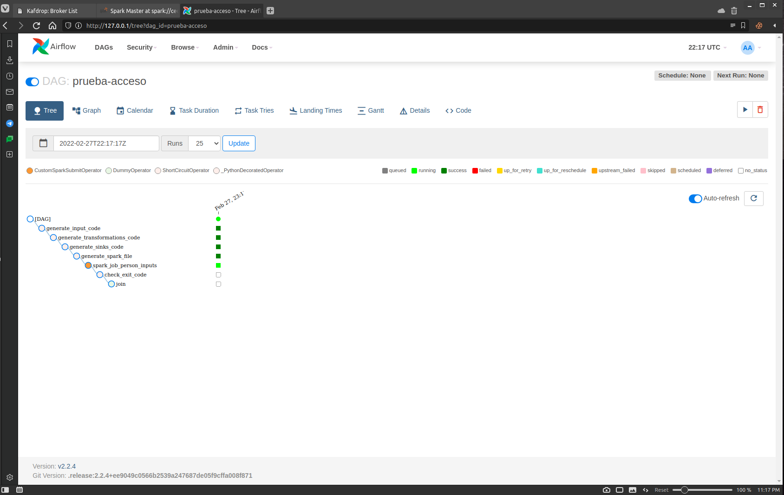Reload the current browser page
This screenshot has height=495, width=784.
[x=36, y=26]
